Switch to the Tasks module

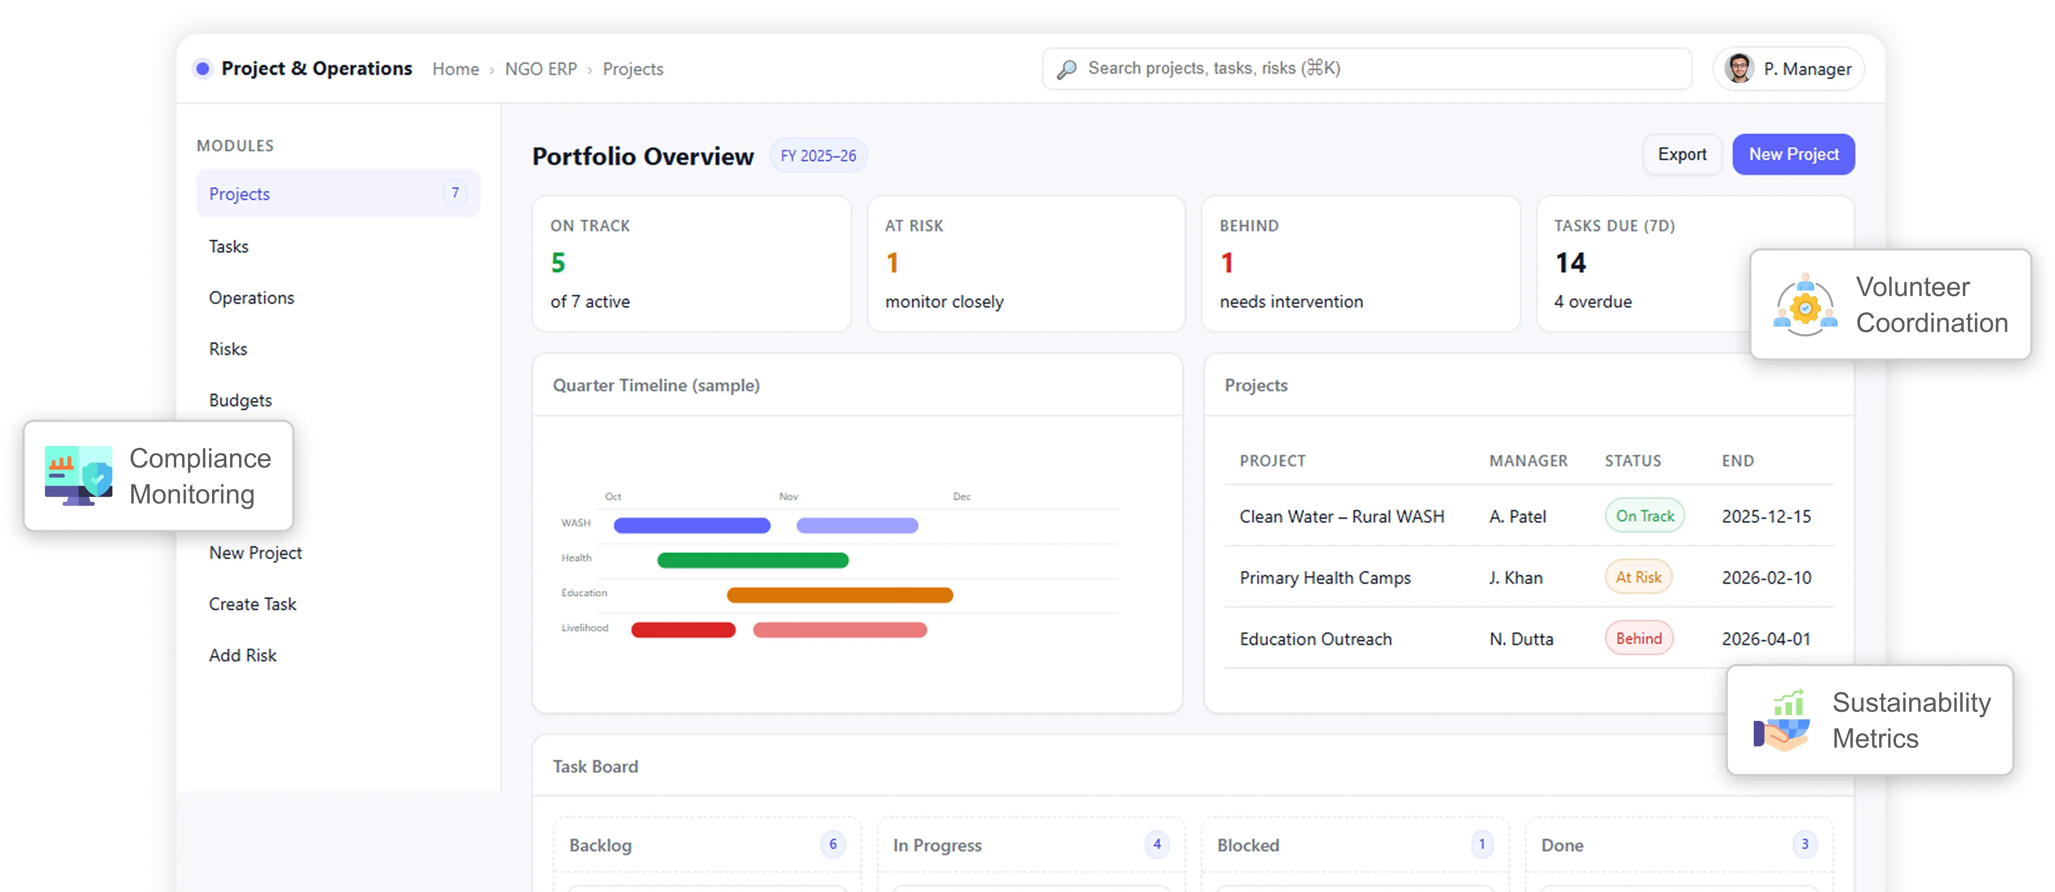pyautogui.click(x=229, y=246)
